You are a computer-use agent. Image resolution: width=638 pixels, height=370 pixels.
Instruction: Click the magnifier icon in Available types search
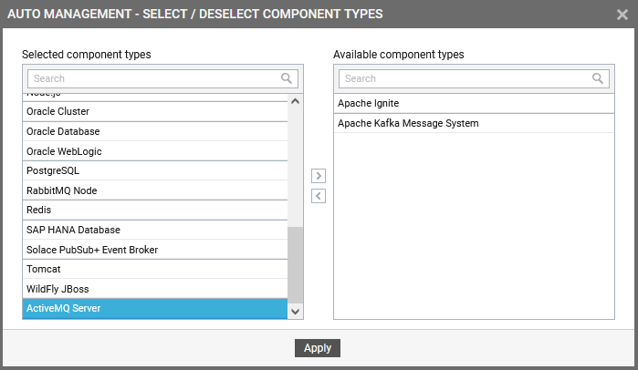coord(598,78)
